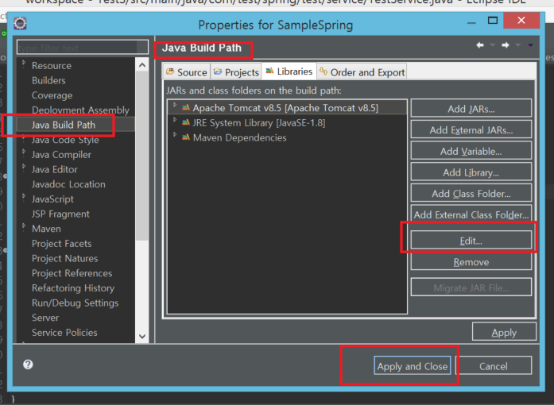This screenshot has width=554, height=405.
Task: Select Service Policies in the tree
Action: tap(64, 333)
